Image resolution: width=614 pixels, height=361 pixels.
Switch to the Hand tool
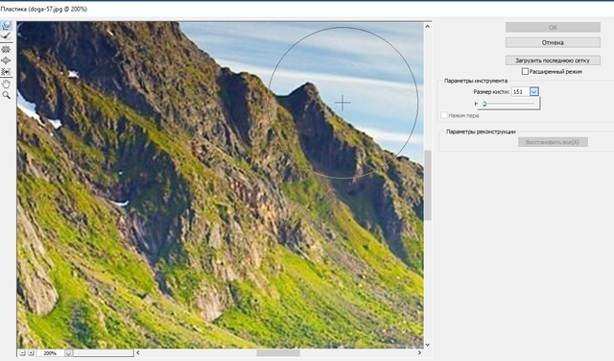(7, 84)
